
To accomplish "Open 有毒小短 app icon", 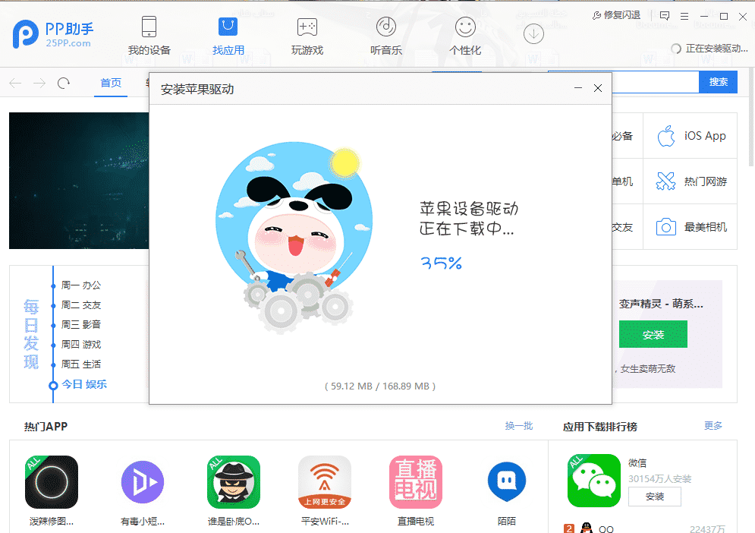I will (x=143, y=482).
